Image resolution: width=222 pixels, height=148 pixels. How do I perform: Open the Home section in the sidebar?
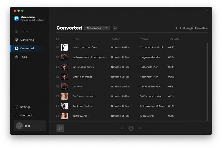21,31
